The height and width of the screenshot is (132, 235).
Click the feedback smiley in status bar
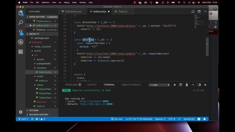(x=199, y=119)
